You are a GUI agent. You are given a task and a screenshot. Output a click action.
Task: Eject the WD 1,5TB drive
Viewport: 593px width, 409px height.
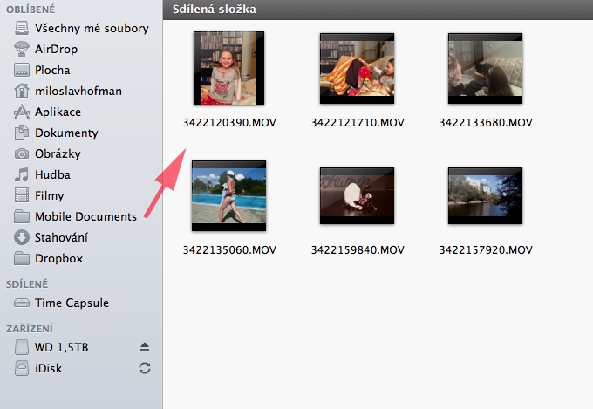(145, 347)
